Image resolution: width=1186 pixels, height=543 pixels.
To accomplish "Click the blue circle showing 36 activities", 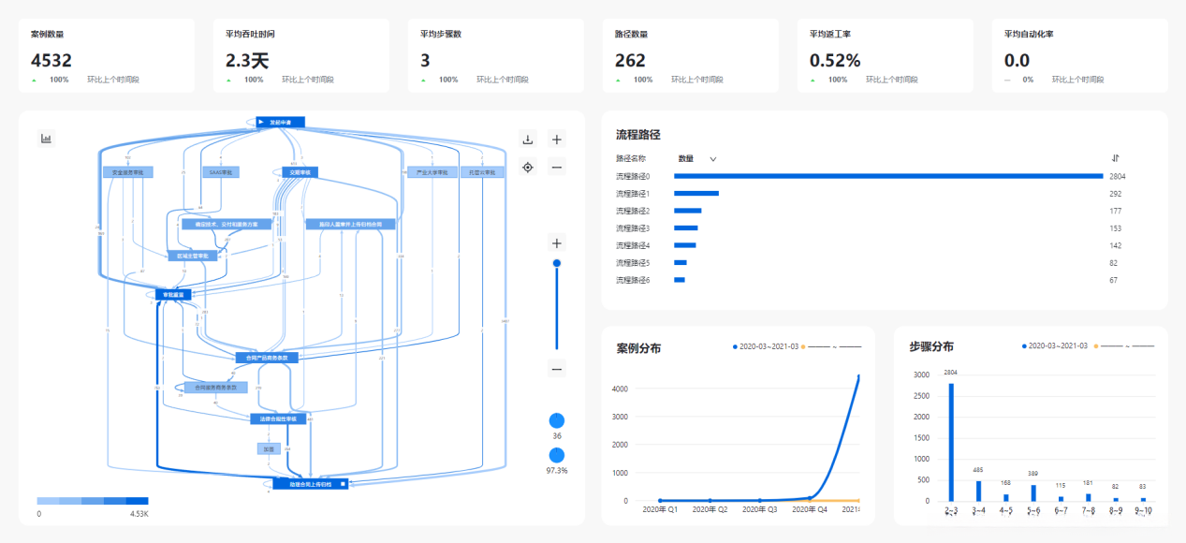I will click(556, 421).
